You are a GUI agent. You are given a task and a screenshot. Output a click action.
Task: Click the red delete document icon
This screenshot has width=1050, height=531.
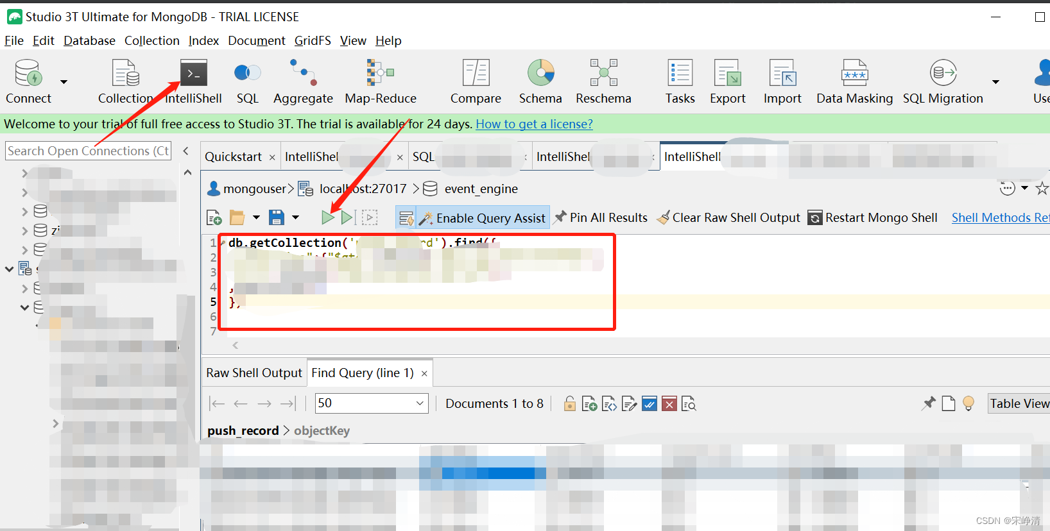click(669, 403)
